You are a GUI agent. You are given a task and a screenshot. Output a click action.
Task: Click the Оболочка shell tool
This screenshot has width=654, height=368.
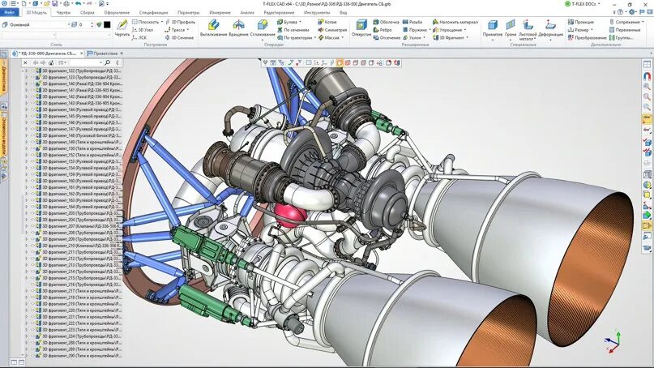pos(387,22)
